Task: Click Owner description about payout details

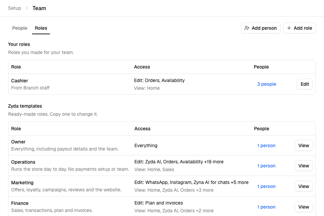Action: tap(65, 149)
